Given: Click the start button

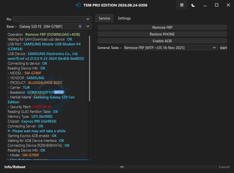Looking at the screenshot, I should (223, 48).
